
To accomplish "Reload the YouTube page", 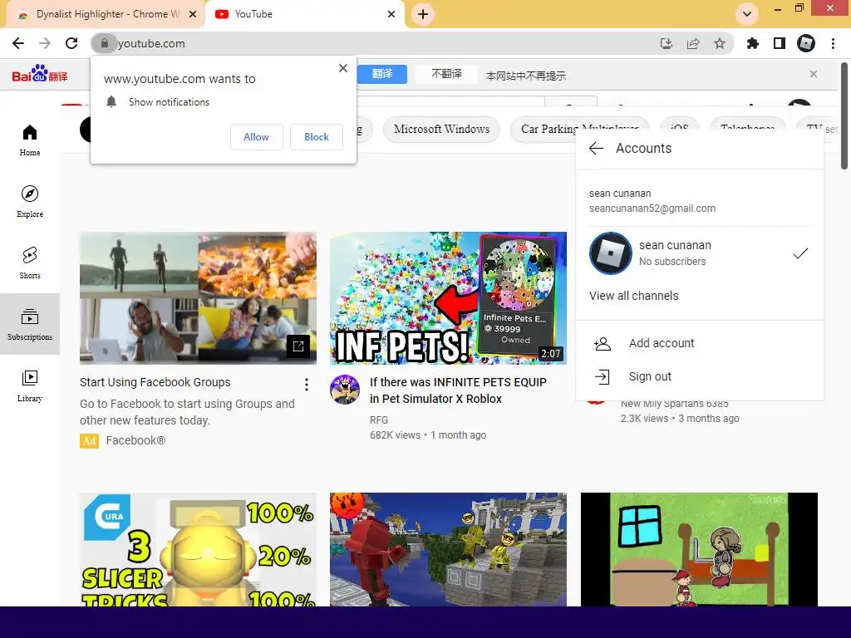I will click(x=71, y=43).
